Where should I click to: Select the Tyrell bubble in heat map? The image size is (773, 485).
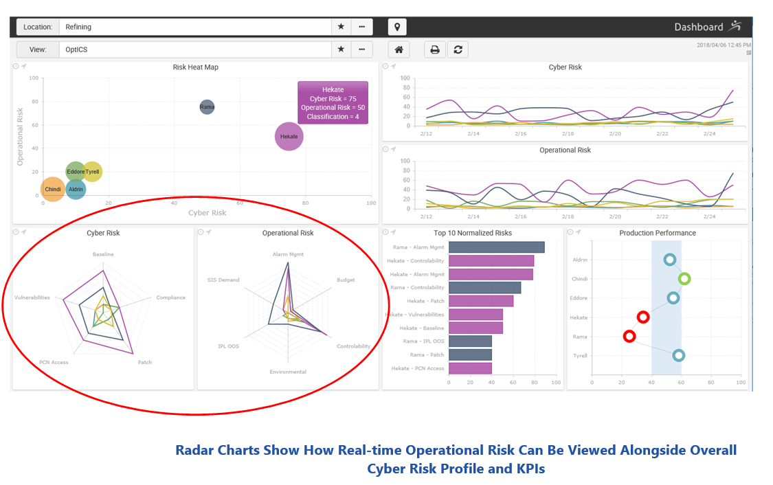tap(93, 172)
